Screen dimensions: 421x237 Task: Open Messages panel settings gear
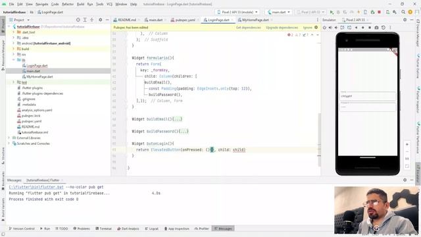click(x=405, y=180)
